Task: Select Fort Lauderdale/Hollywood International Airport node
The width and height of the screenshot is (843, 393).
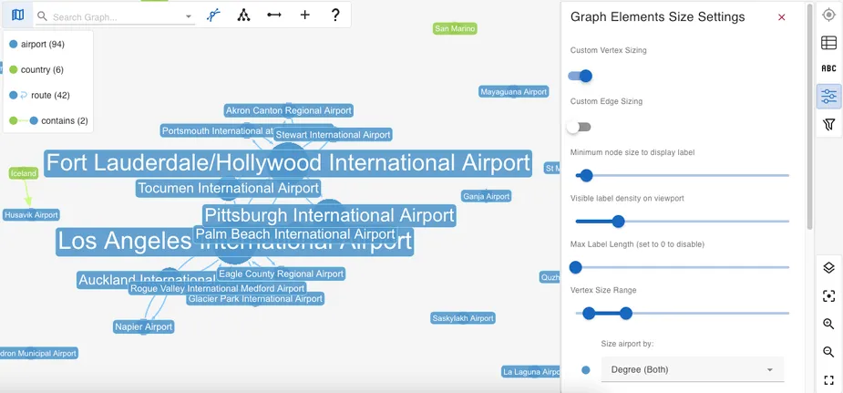Action: tap(288, 163)
